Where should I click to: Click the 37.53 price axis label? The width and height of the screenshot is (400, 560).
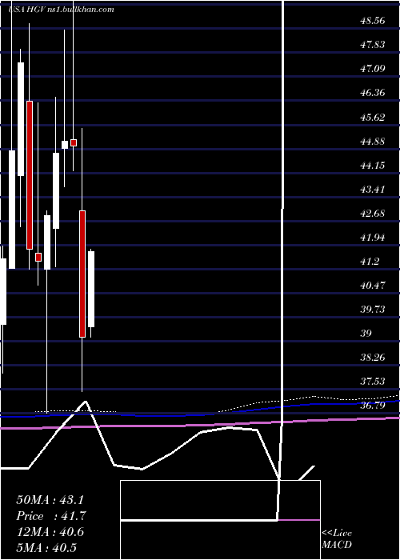[x=373, y=382]
